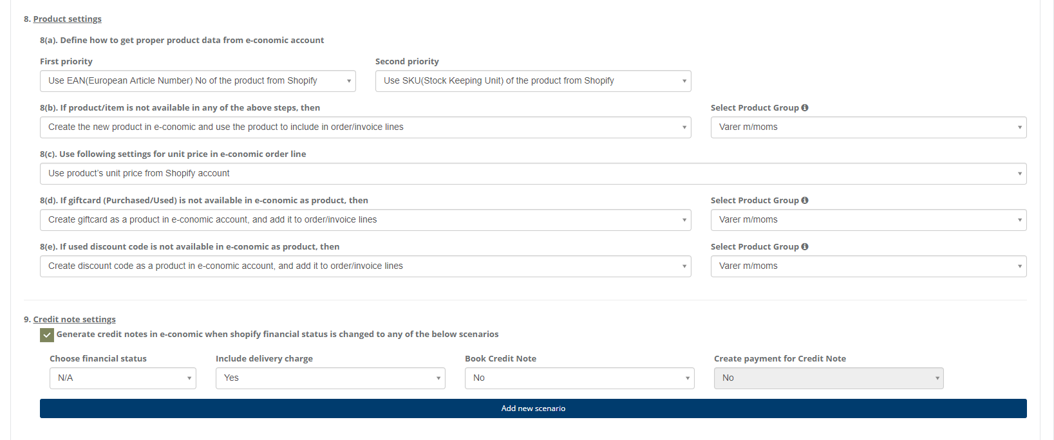Click info icon beside 8(e) discount Product Group
The height and width of the screenshot is (440, 1054).
click(x=805, y=247)
